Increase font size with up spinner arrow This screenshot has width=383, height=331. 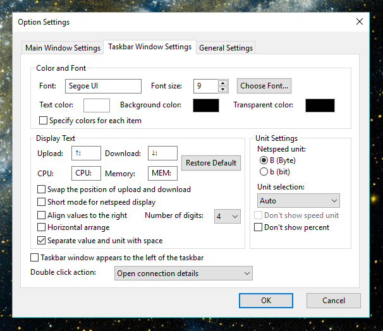222,83
